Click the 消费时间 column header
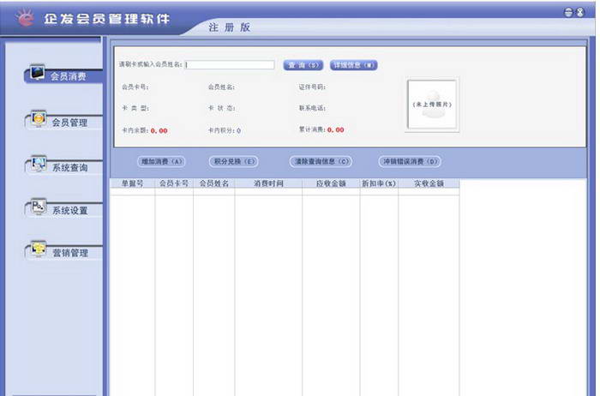 (268, 183)
